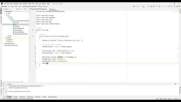The height and width of the screenshot is (102, 181).
Task: Toggle the Notifications side stripe button
Action: (x=180, y=90)
